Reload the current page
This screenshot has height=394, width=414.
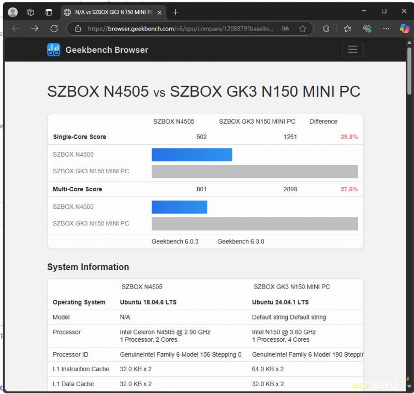pos(54,28)
